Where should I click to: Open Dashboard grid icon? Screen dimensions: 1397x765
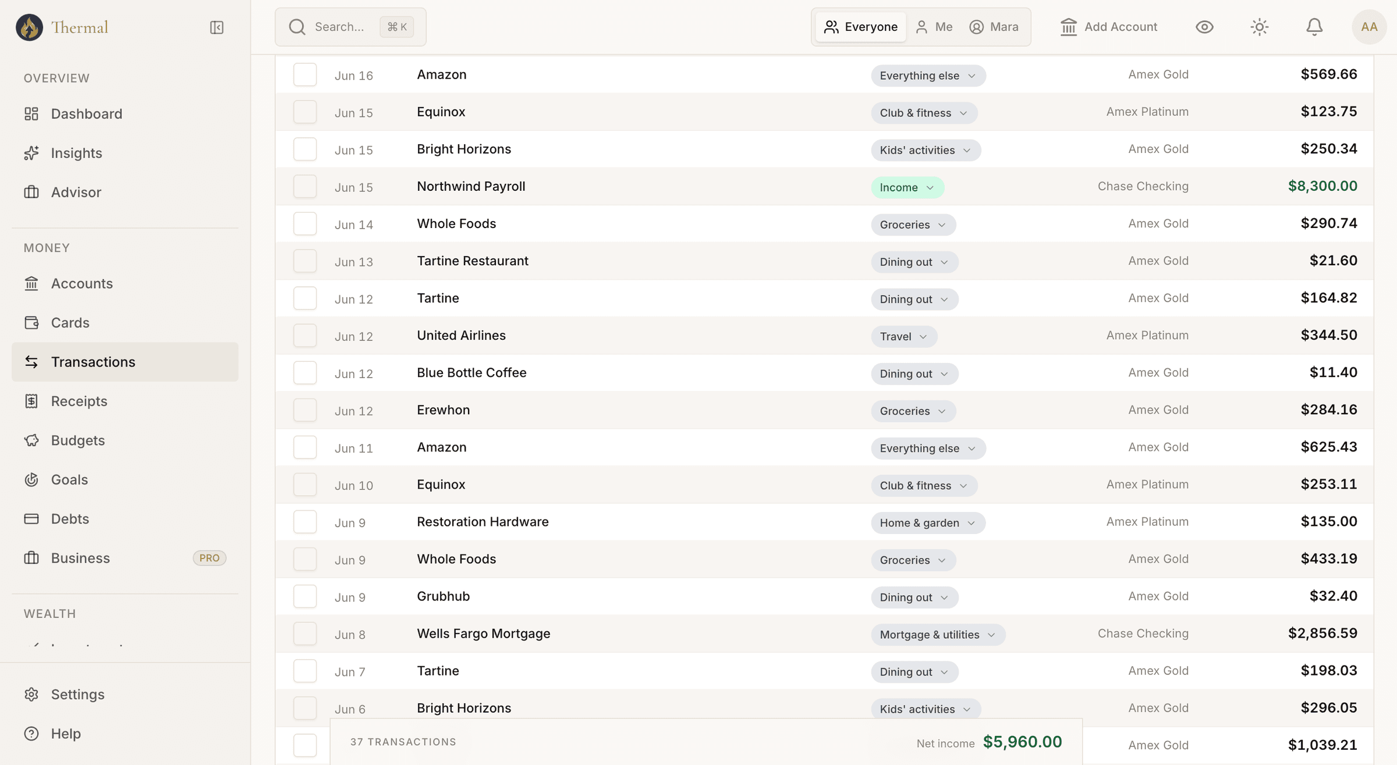(x=31, y=113)
